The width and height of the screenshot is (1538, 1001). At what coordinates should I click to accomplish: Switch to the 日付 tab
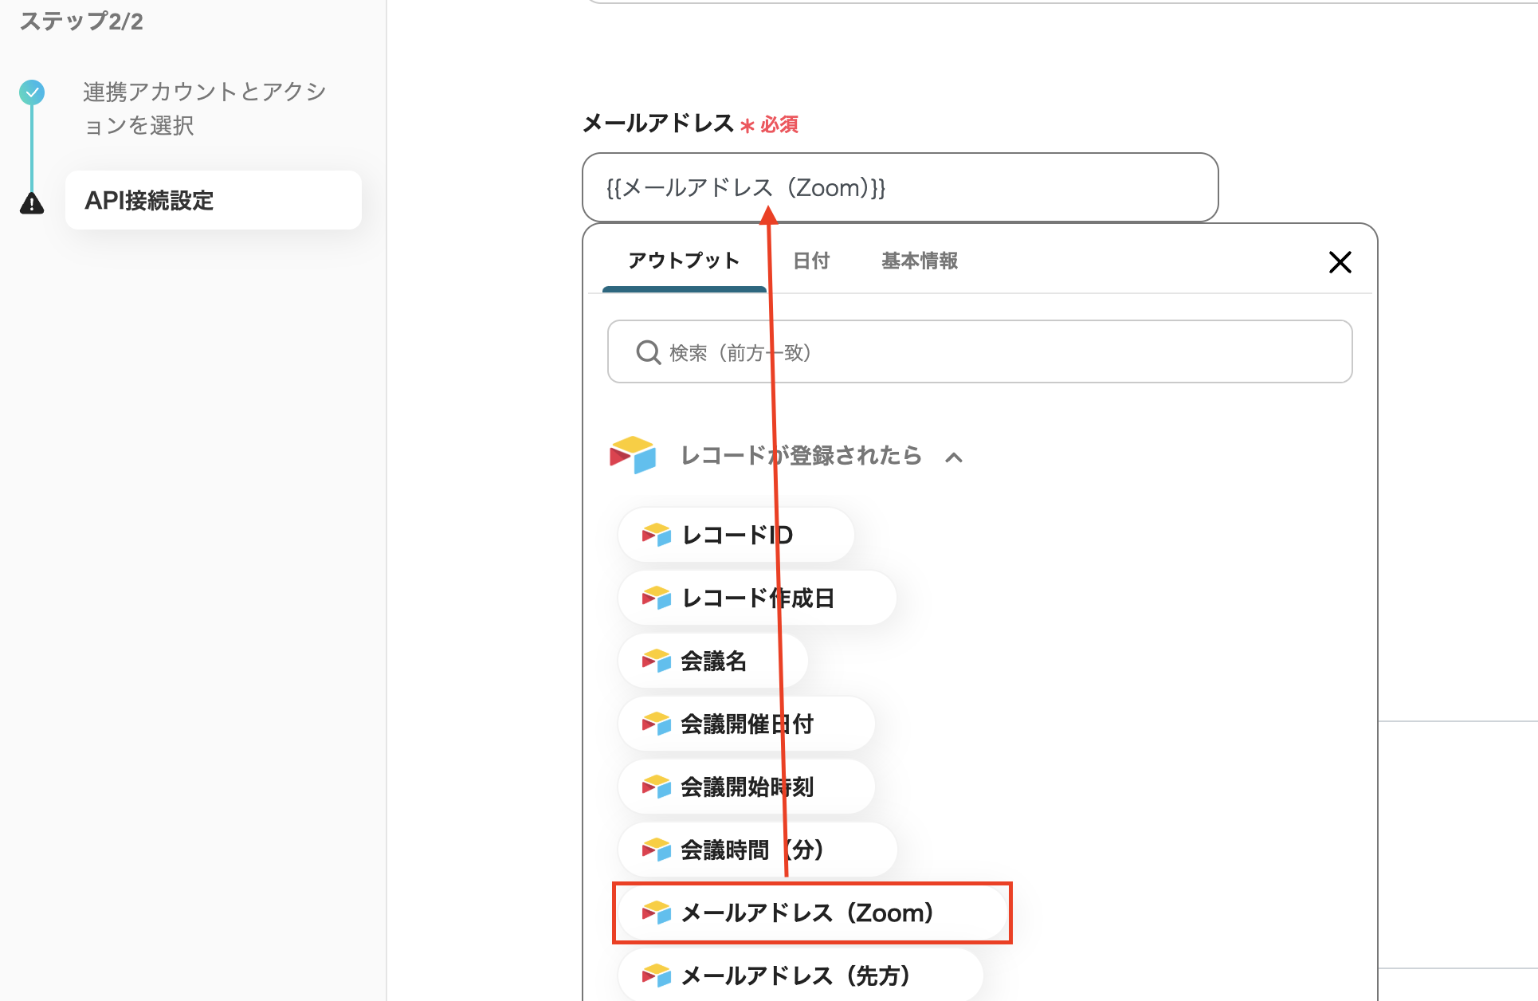click(x=811, y=261)
